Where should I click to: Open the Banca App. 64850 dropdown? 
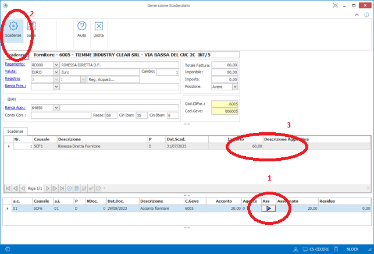click(x=56, y=108)
